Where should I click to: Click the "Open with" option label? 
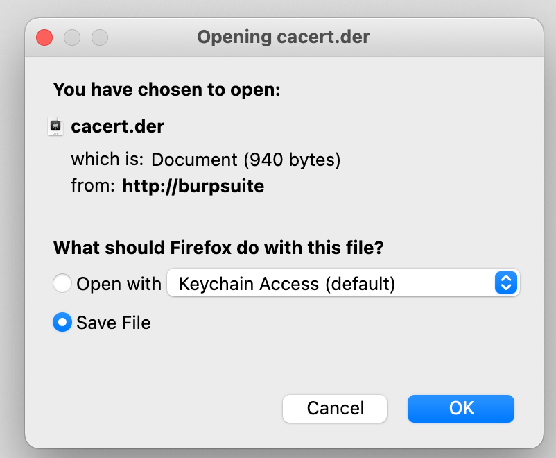(x=119, y=283)
